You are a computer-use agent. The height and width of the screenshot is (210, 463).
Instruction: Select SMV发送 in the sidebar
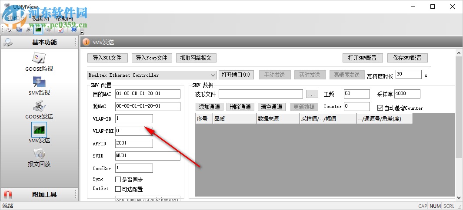39,133
